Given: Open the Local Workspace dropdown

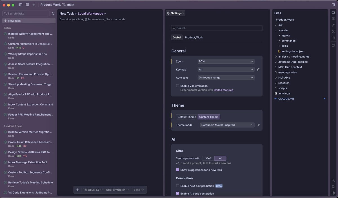Looking at the screenshot, I should point(92,14).
